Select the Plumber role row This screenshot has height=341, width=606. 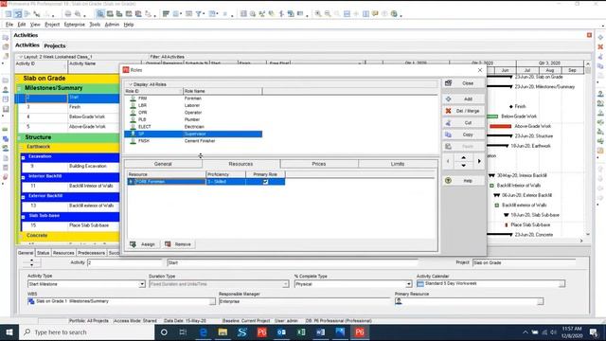pos(193,120)
